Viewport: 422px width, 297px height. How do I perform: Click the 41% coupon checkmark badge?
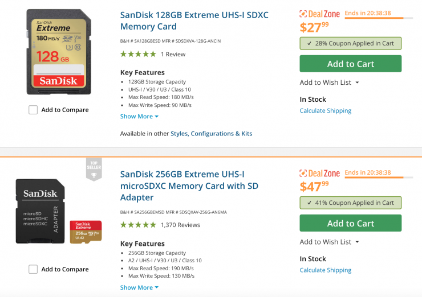[350, 203]
